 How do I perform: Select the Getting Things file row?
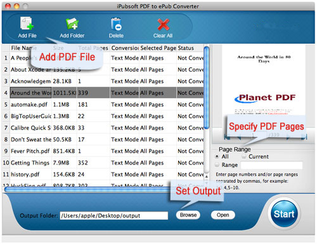[x=103, y=162]
